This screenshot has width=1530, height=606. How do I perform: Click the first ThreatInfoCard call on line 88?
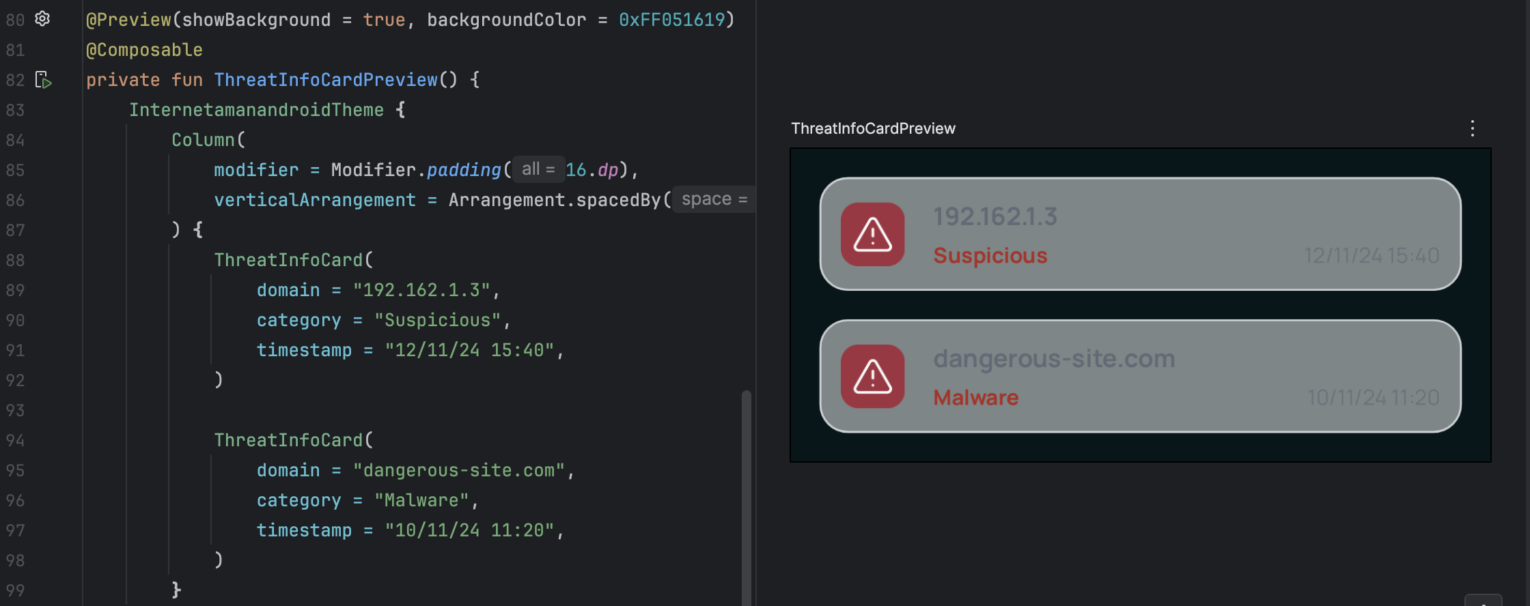288,260
